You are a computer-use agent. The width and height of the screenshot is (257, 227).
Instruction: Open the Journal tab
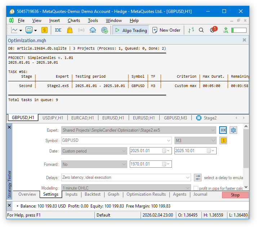(200, 194)
